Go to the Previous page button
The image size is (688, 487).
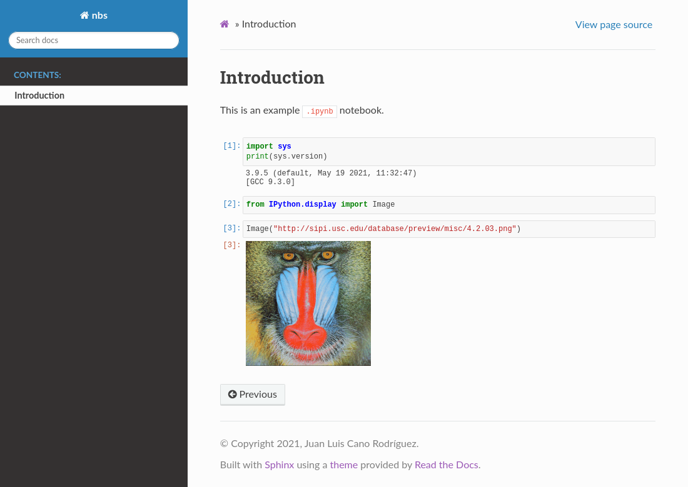click(253, 395)
